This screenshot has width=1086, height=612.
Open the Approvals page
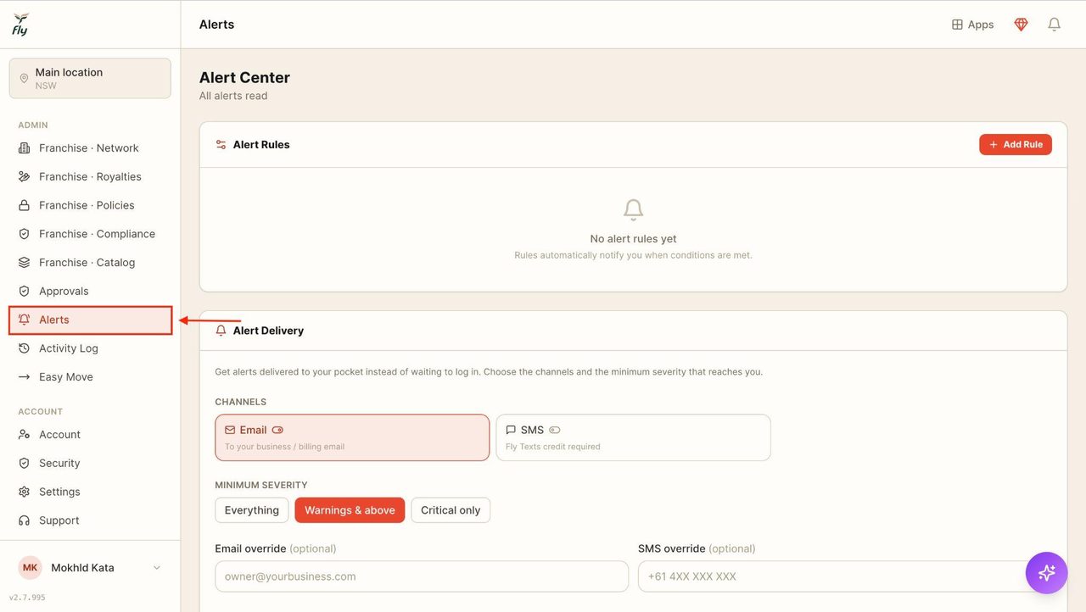click(x=90, y=292)
